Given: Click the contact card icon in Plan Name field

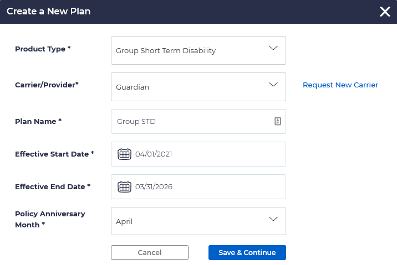Looking at the screenshot, I should [x=278, y=121].
